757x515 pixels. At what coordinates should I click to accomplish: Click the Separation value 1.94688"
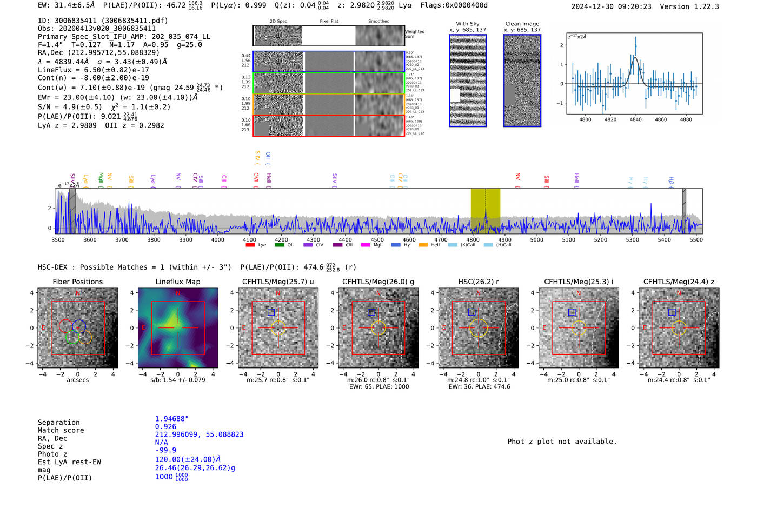(172, 419)
